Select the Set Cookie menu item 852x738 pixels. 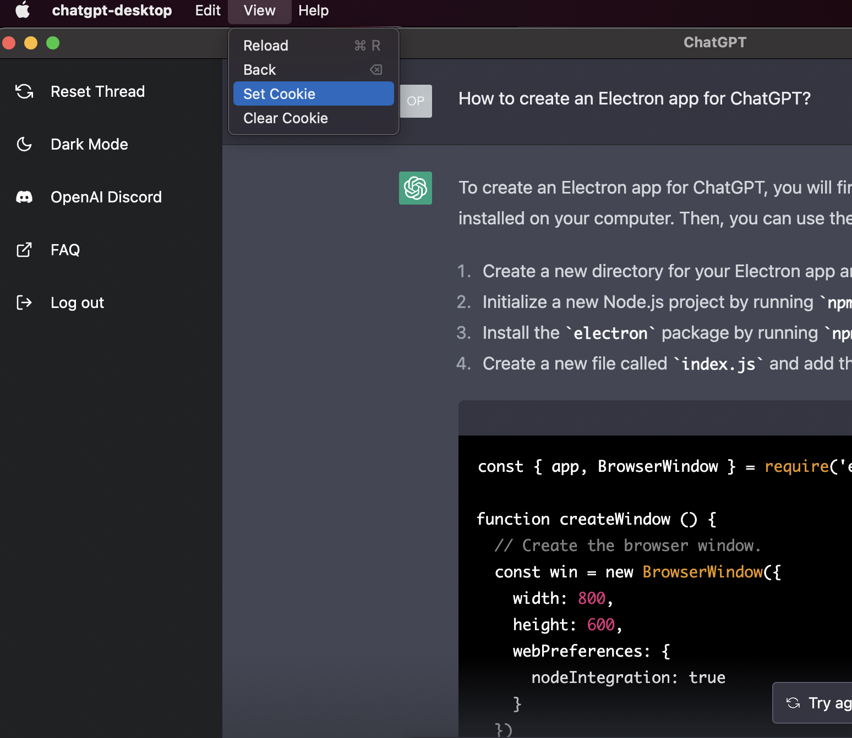point(314,93)
